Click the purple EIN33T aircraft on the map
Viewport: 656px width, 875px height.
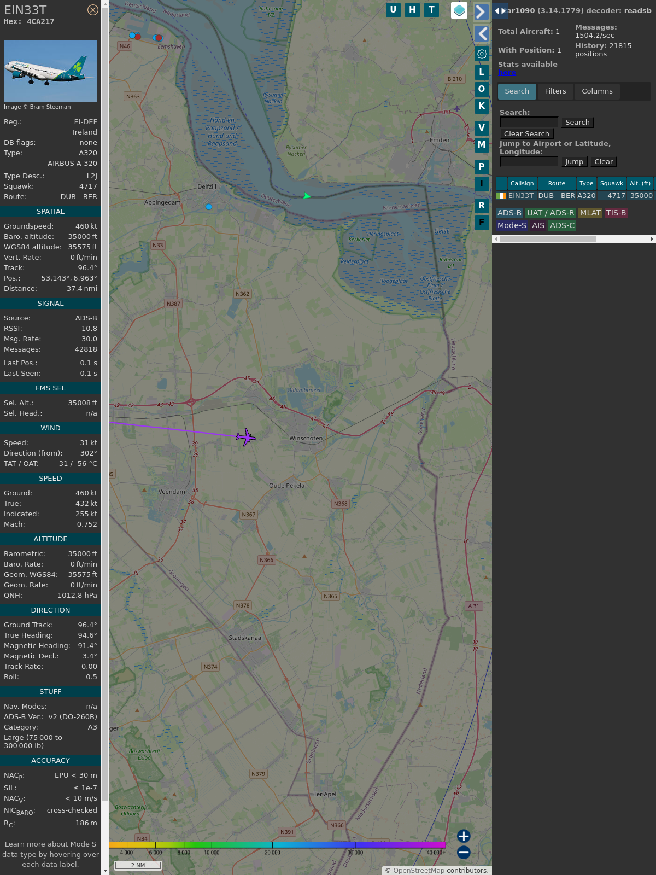[x=246, y=437]
